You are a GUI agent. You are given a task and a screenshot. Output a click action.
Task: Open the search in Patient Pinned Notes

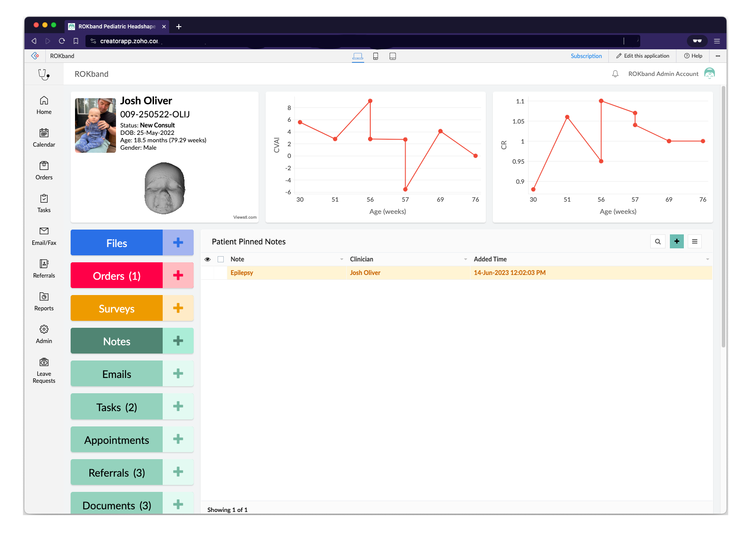point(658,241)
